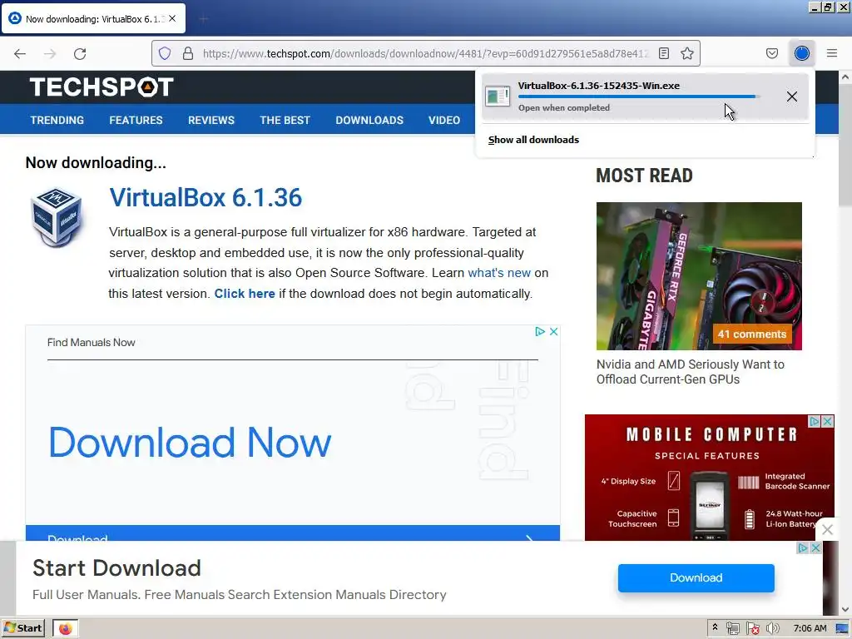Open Nvidia and AMD GPUs article
This screenshot has width=852, height=639.
pos(690,372)
